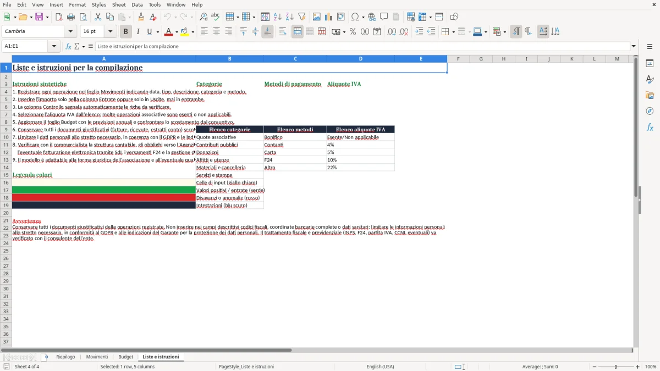Open the Styles menu
The image size is (660, 371).
click(99, 4)
